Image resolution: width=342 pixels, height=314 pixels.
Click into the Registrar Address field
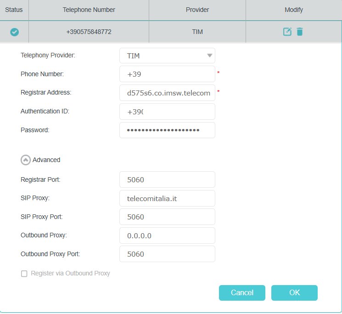(x=167, y=93)
